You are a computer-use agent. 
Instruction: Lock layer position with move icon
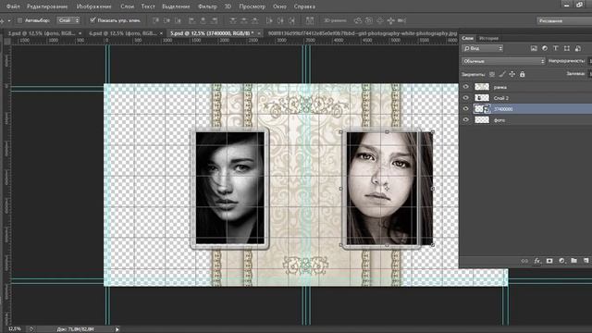point(512,74)
